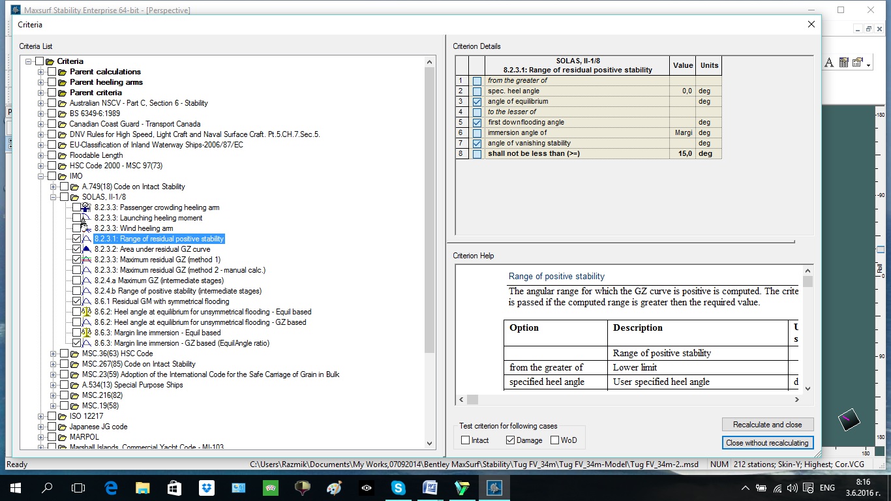Click the Criterion Help horizontal scrollbar thumb
The width and height of the screenshot is (891, 501).
pyautogui.click(x=472, y=399)
